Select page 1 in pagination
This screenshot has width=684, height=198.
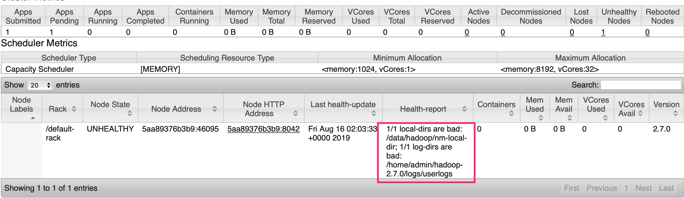coord(626,188)
